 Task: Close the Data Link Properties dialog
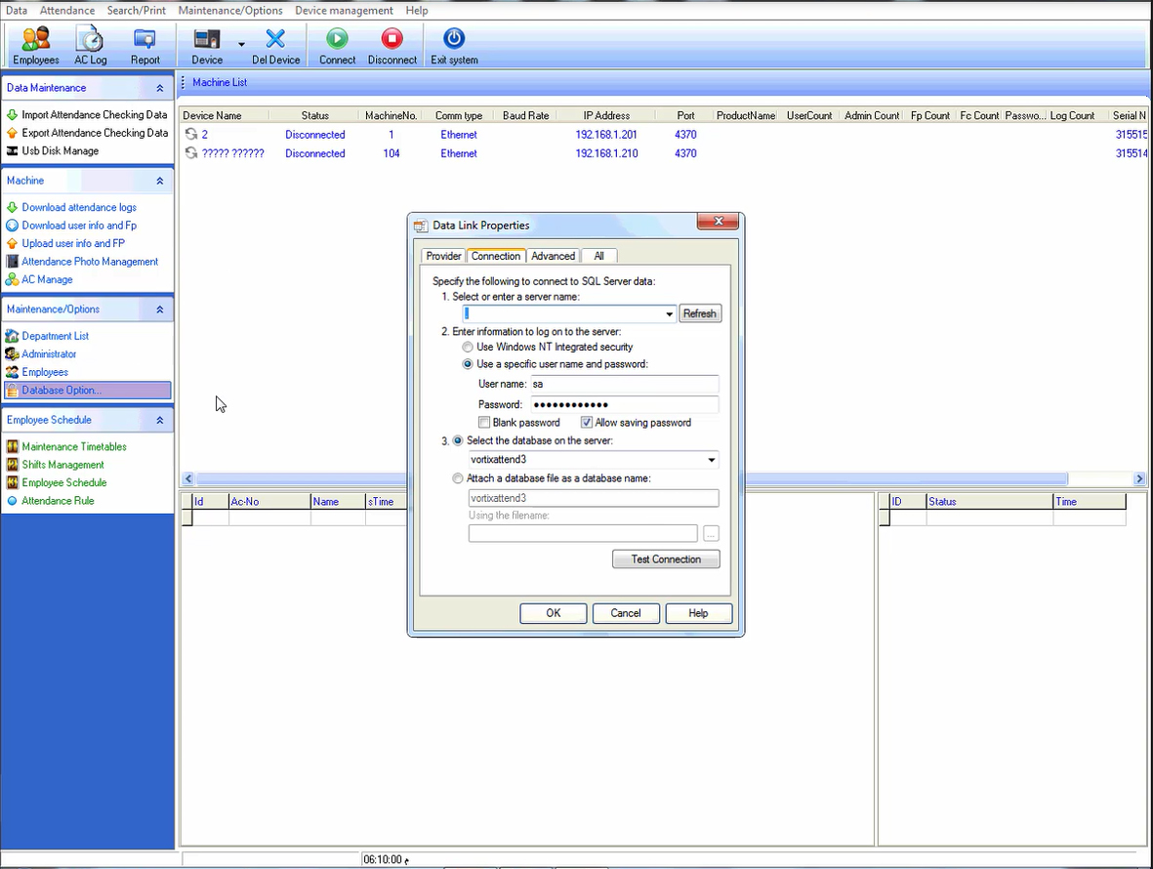click(718, 222)
